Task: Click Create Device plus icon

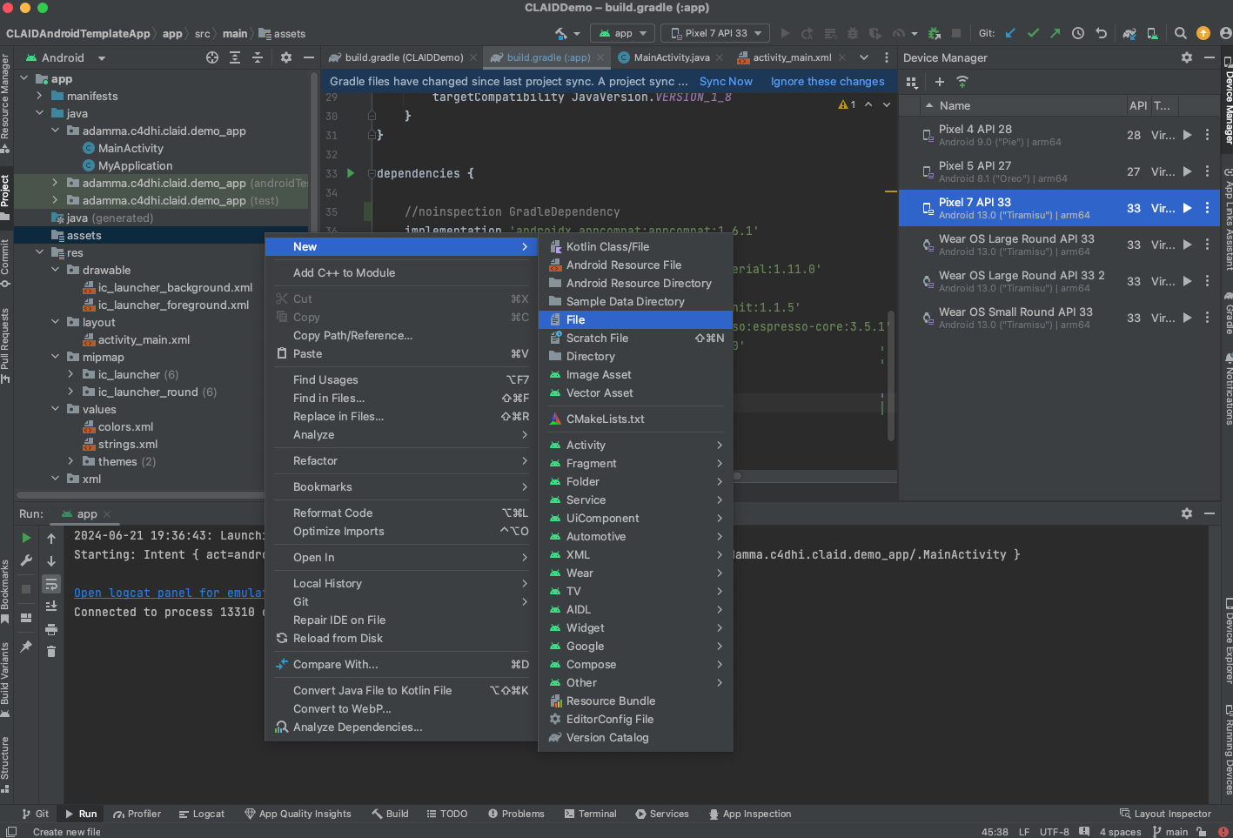Action: pyautogui.click(x=940, y=82)
